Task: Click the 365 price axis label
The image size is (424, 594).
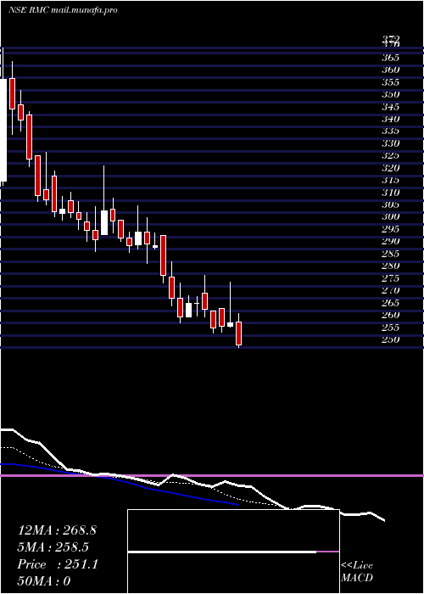Action: 391,58
